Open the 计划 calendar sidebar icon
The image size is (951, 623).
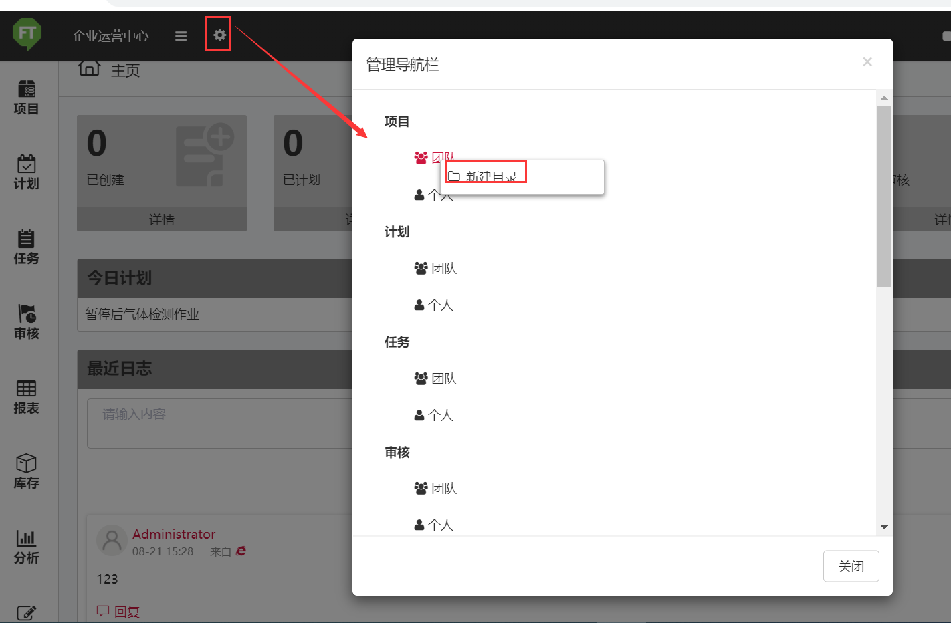[x=26, y=172]
